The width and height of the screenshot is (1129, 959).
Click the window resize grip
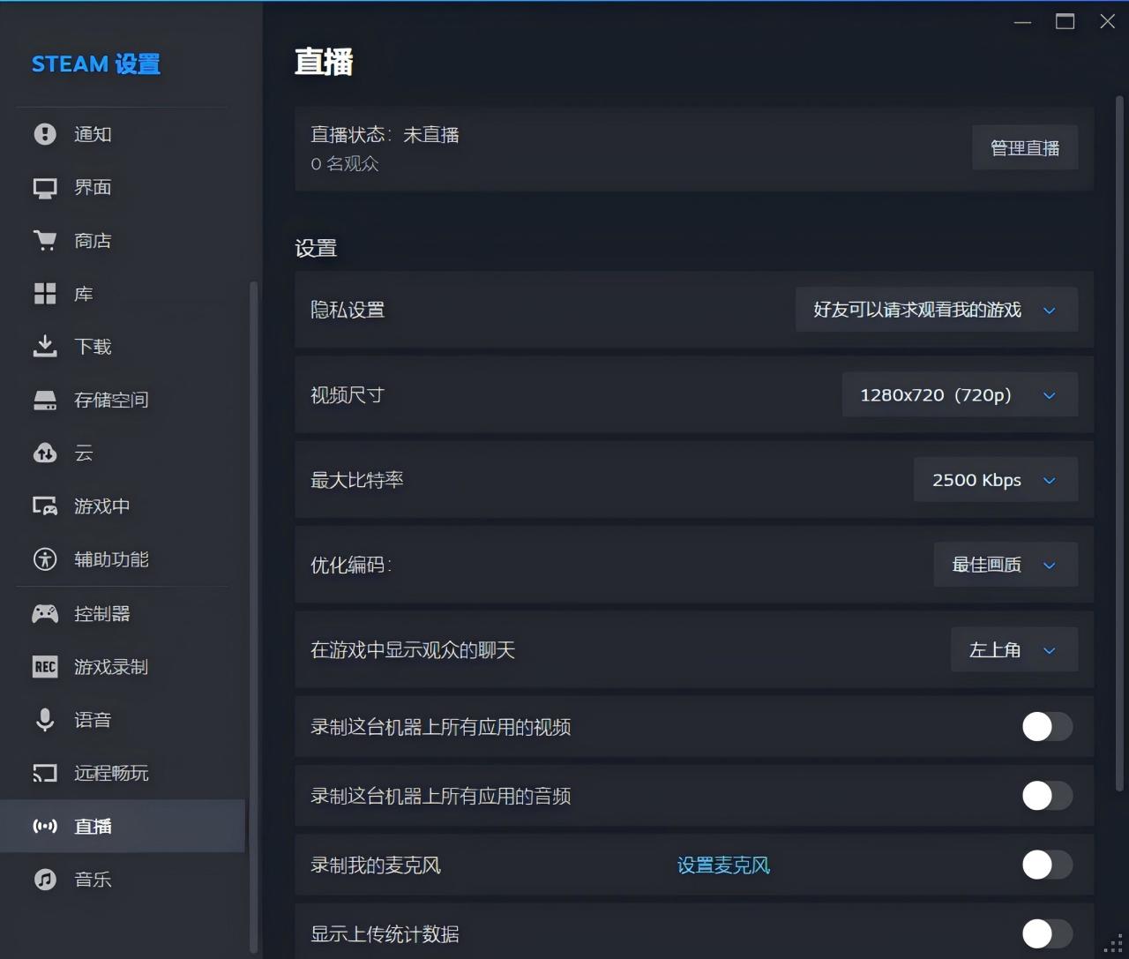tap(1114, 943)
